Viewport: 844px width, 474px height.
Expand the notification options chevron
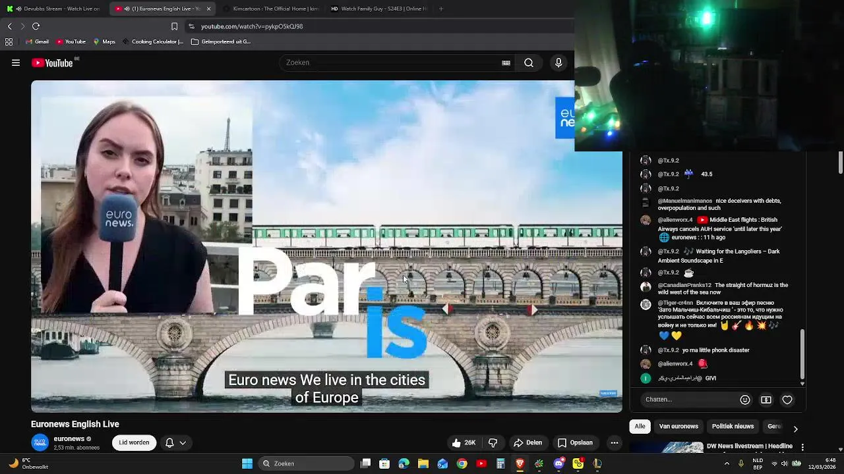click(183, 442)
